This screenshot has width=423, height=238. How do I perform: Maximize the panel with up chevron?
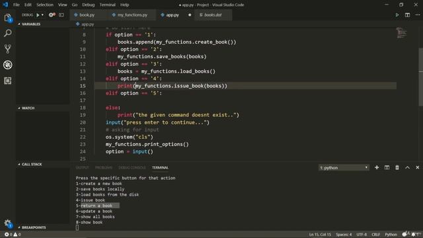(407, 167)
